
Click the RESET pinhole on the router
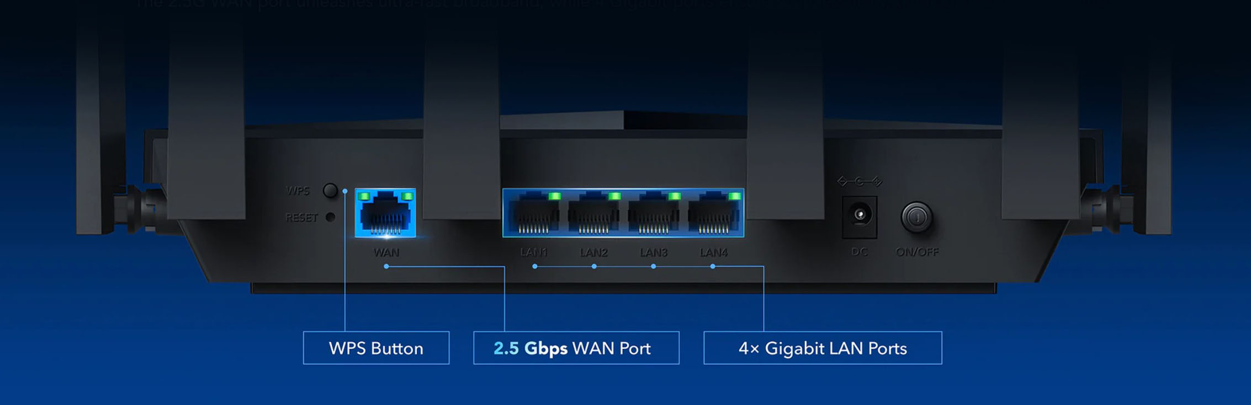tap(330, 217)
